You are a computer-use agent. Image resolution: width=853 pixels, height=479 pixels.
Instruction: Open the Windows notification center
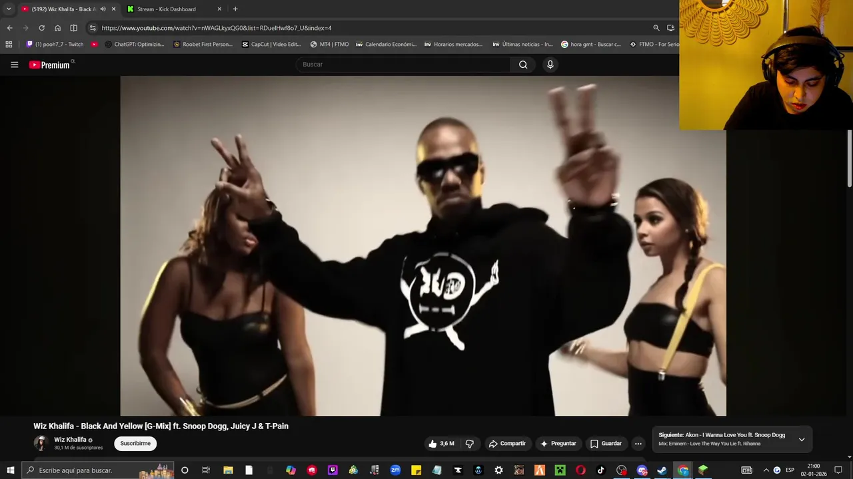[x=838, y=470]
